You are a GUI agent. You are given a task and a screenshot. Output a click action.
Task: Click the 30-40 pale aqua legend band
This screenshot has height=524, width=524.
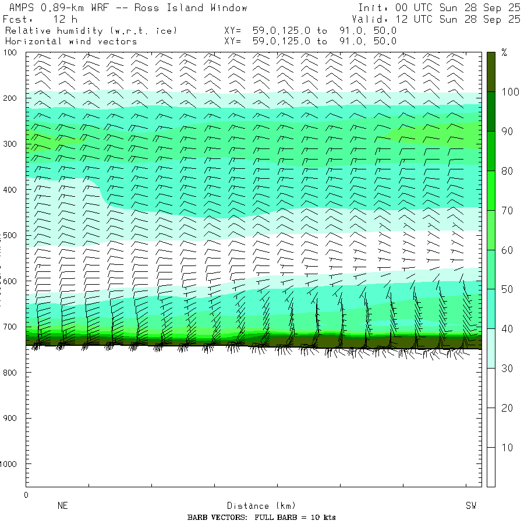(491, 348)
